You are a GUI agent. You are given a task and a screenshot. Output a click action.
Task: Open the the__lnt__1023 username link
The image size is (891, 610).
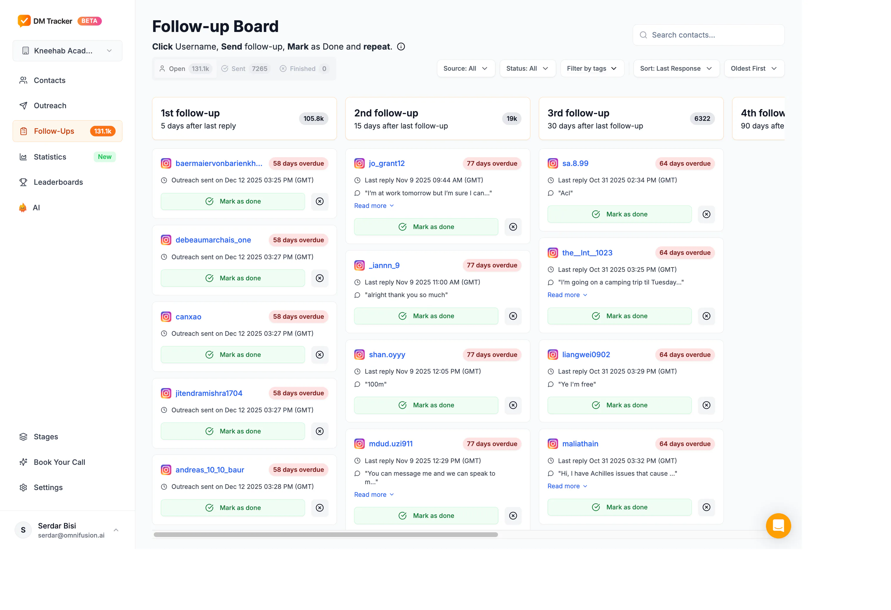pyautogui.click(x=587, y=253)
